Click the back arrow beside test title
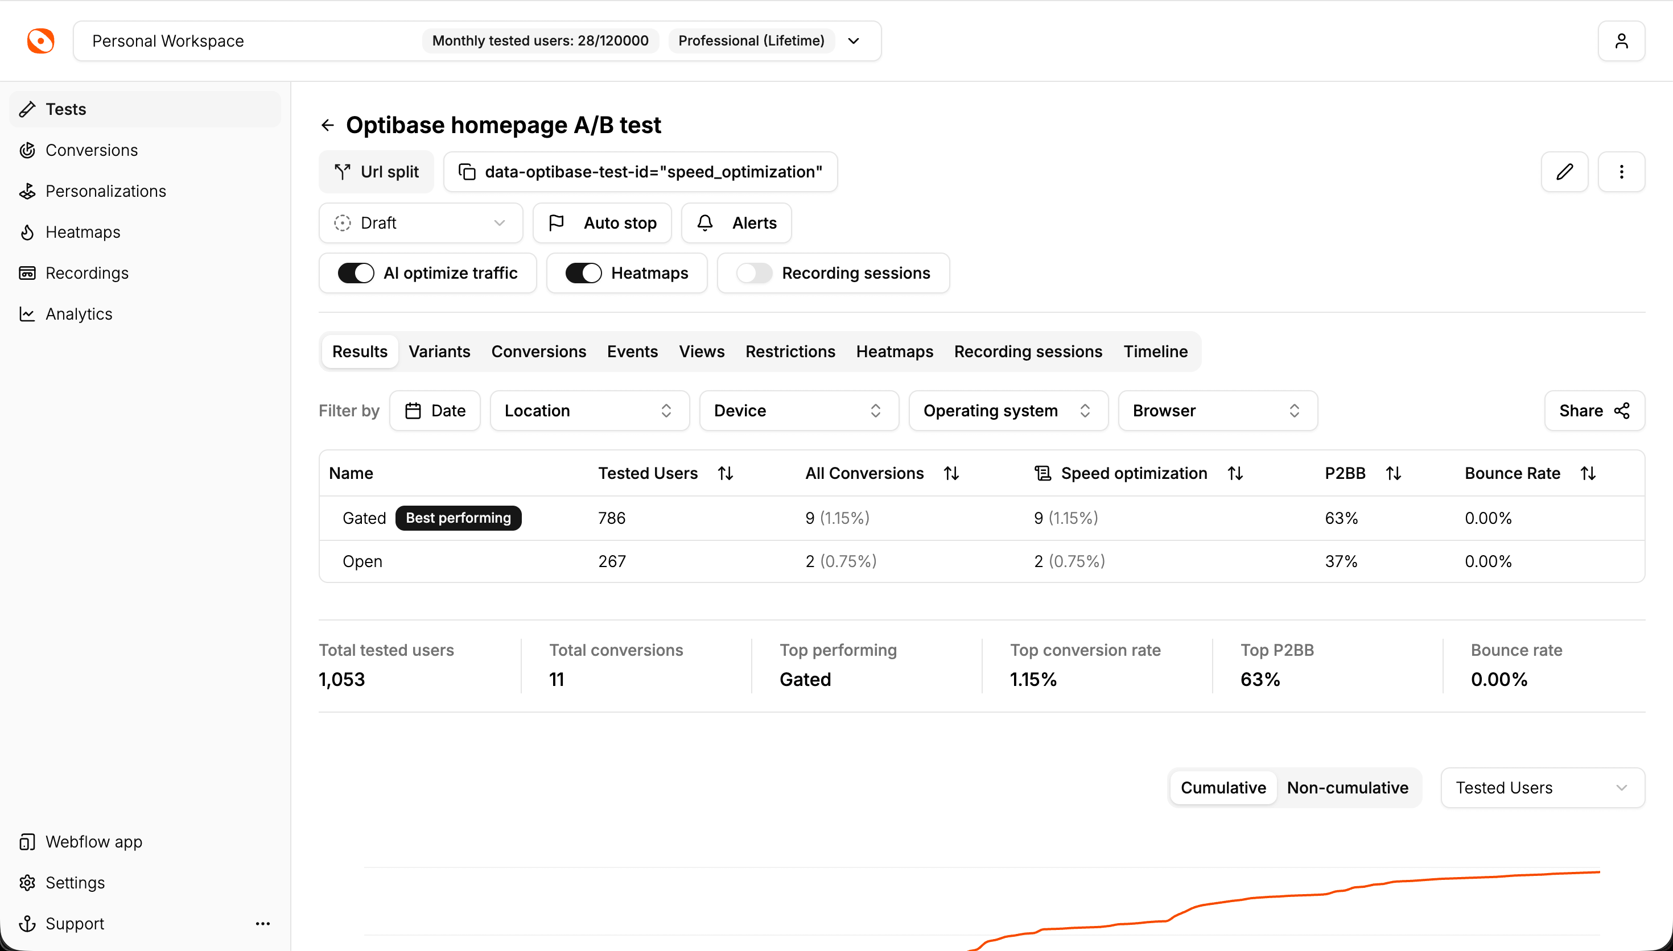The image size is (1673, 951). [x=328, y=125]
